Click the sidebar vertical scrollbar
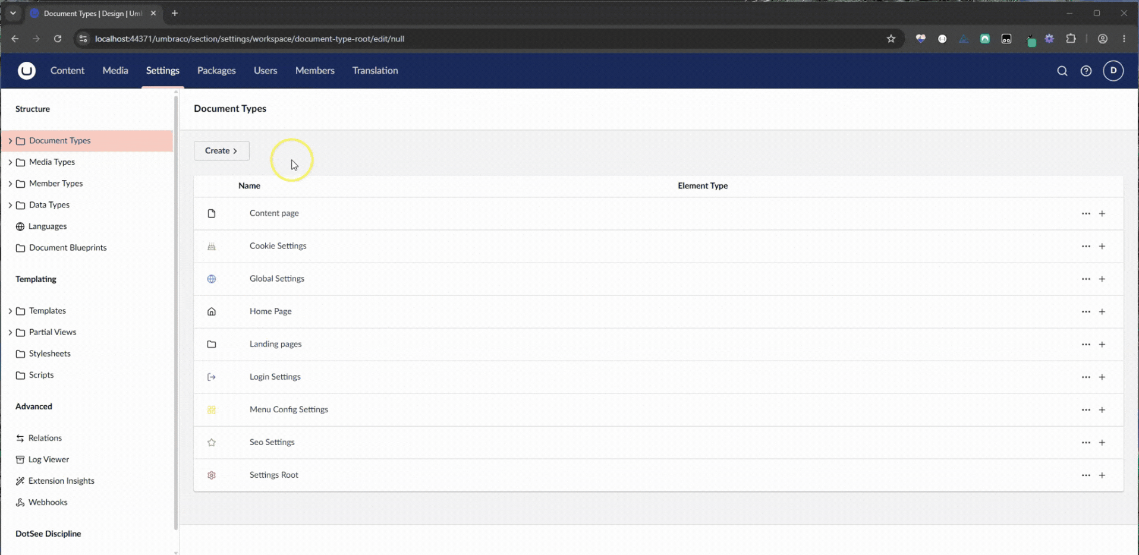 [176, 312]
